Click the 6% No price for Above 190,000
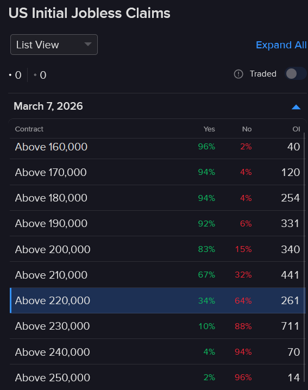Viewport: 308px width, 390px height. [x=246, y=224]
